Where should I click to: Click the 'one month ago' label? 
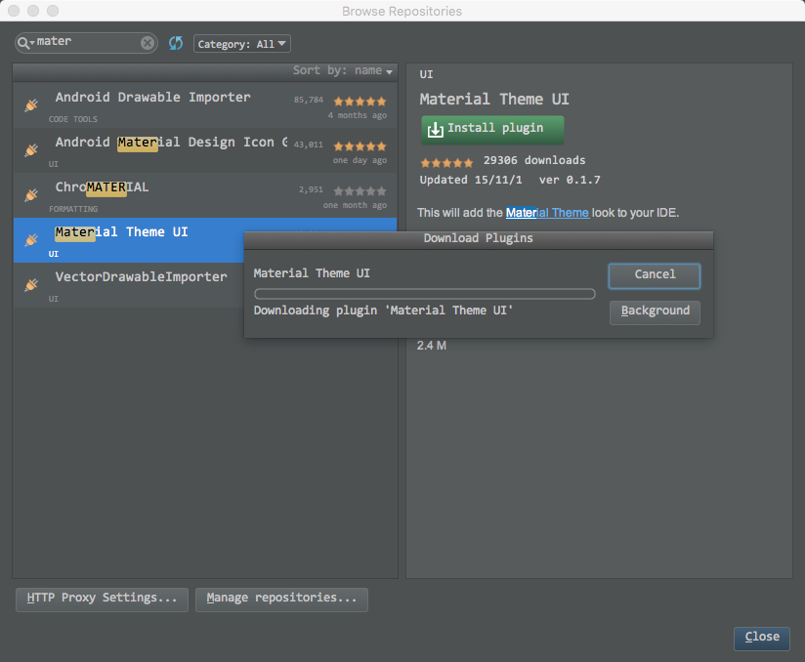pyautogui.click(x=355, y=205)
